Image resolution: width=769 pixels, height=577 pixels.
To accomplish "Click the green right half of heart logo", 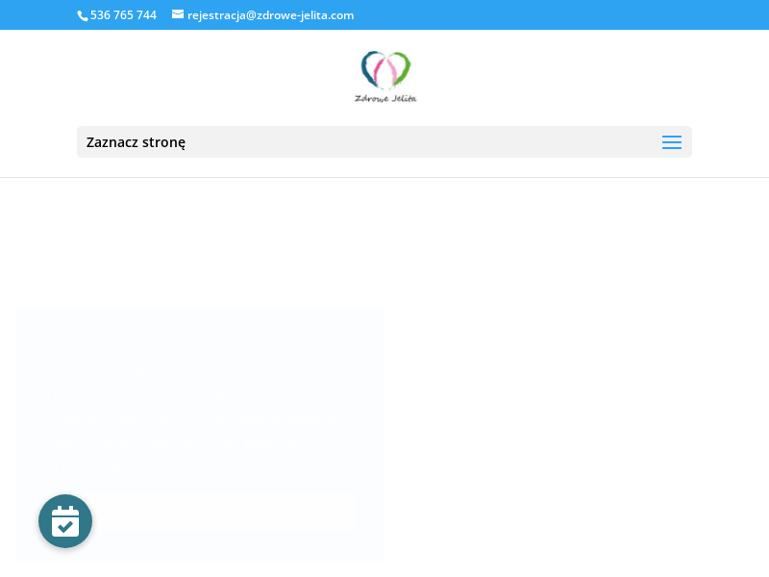I will click(x=401, y=67).
